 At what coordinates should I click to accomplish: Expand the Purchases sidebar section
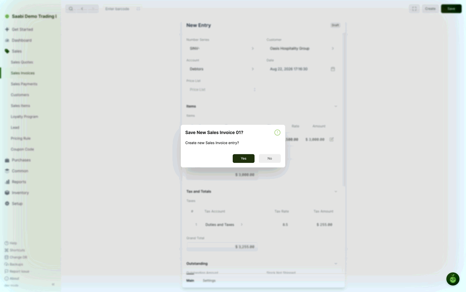(21, 160)
